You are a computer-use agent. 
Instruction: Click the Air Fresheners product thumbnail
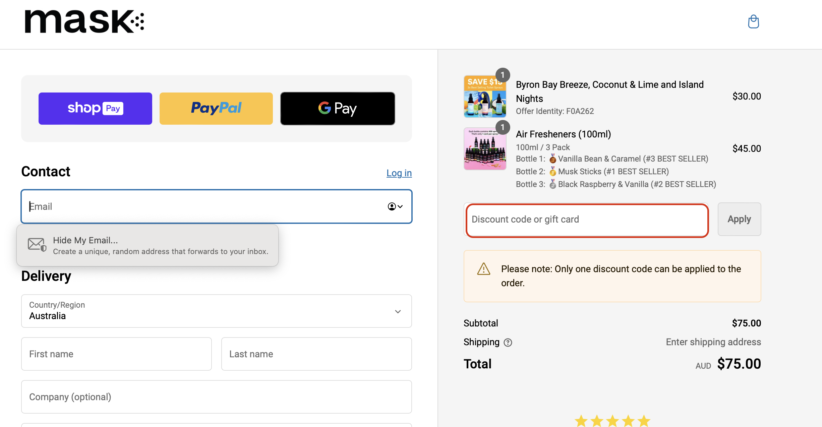point(485,148)
